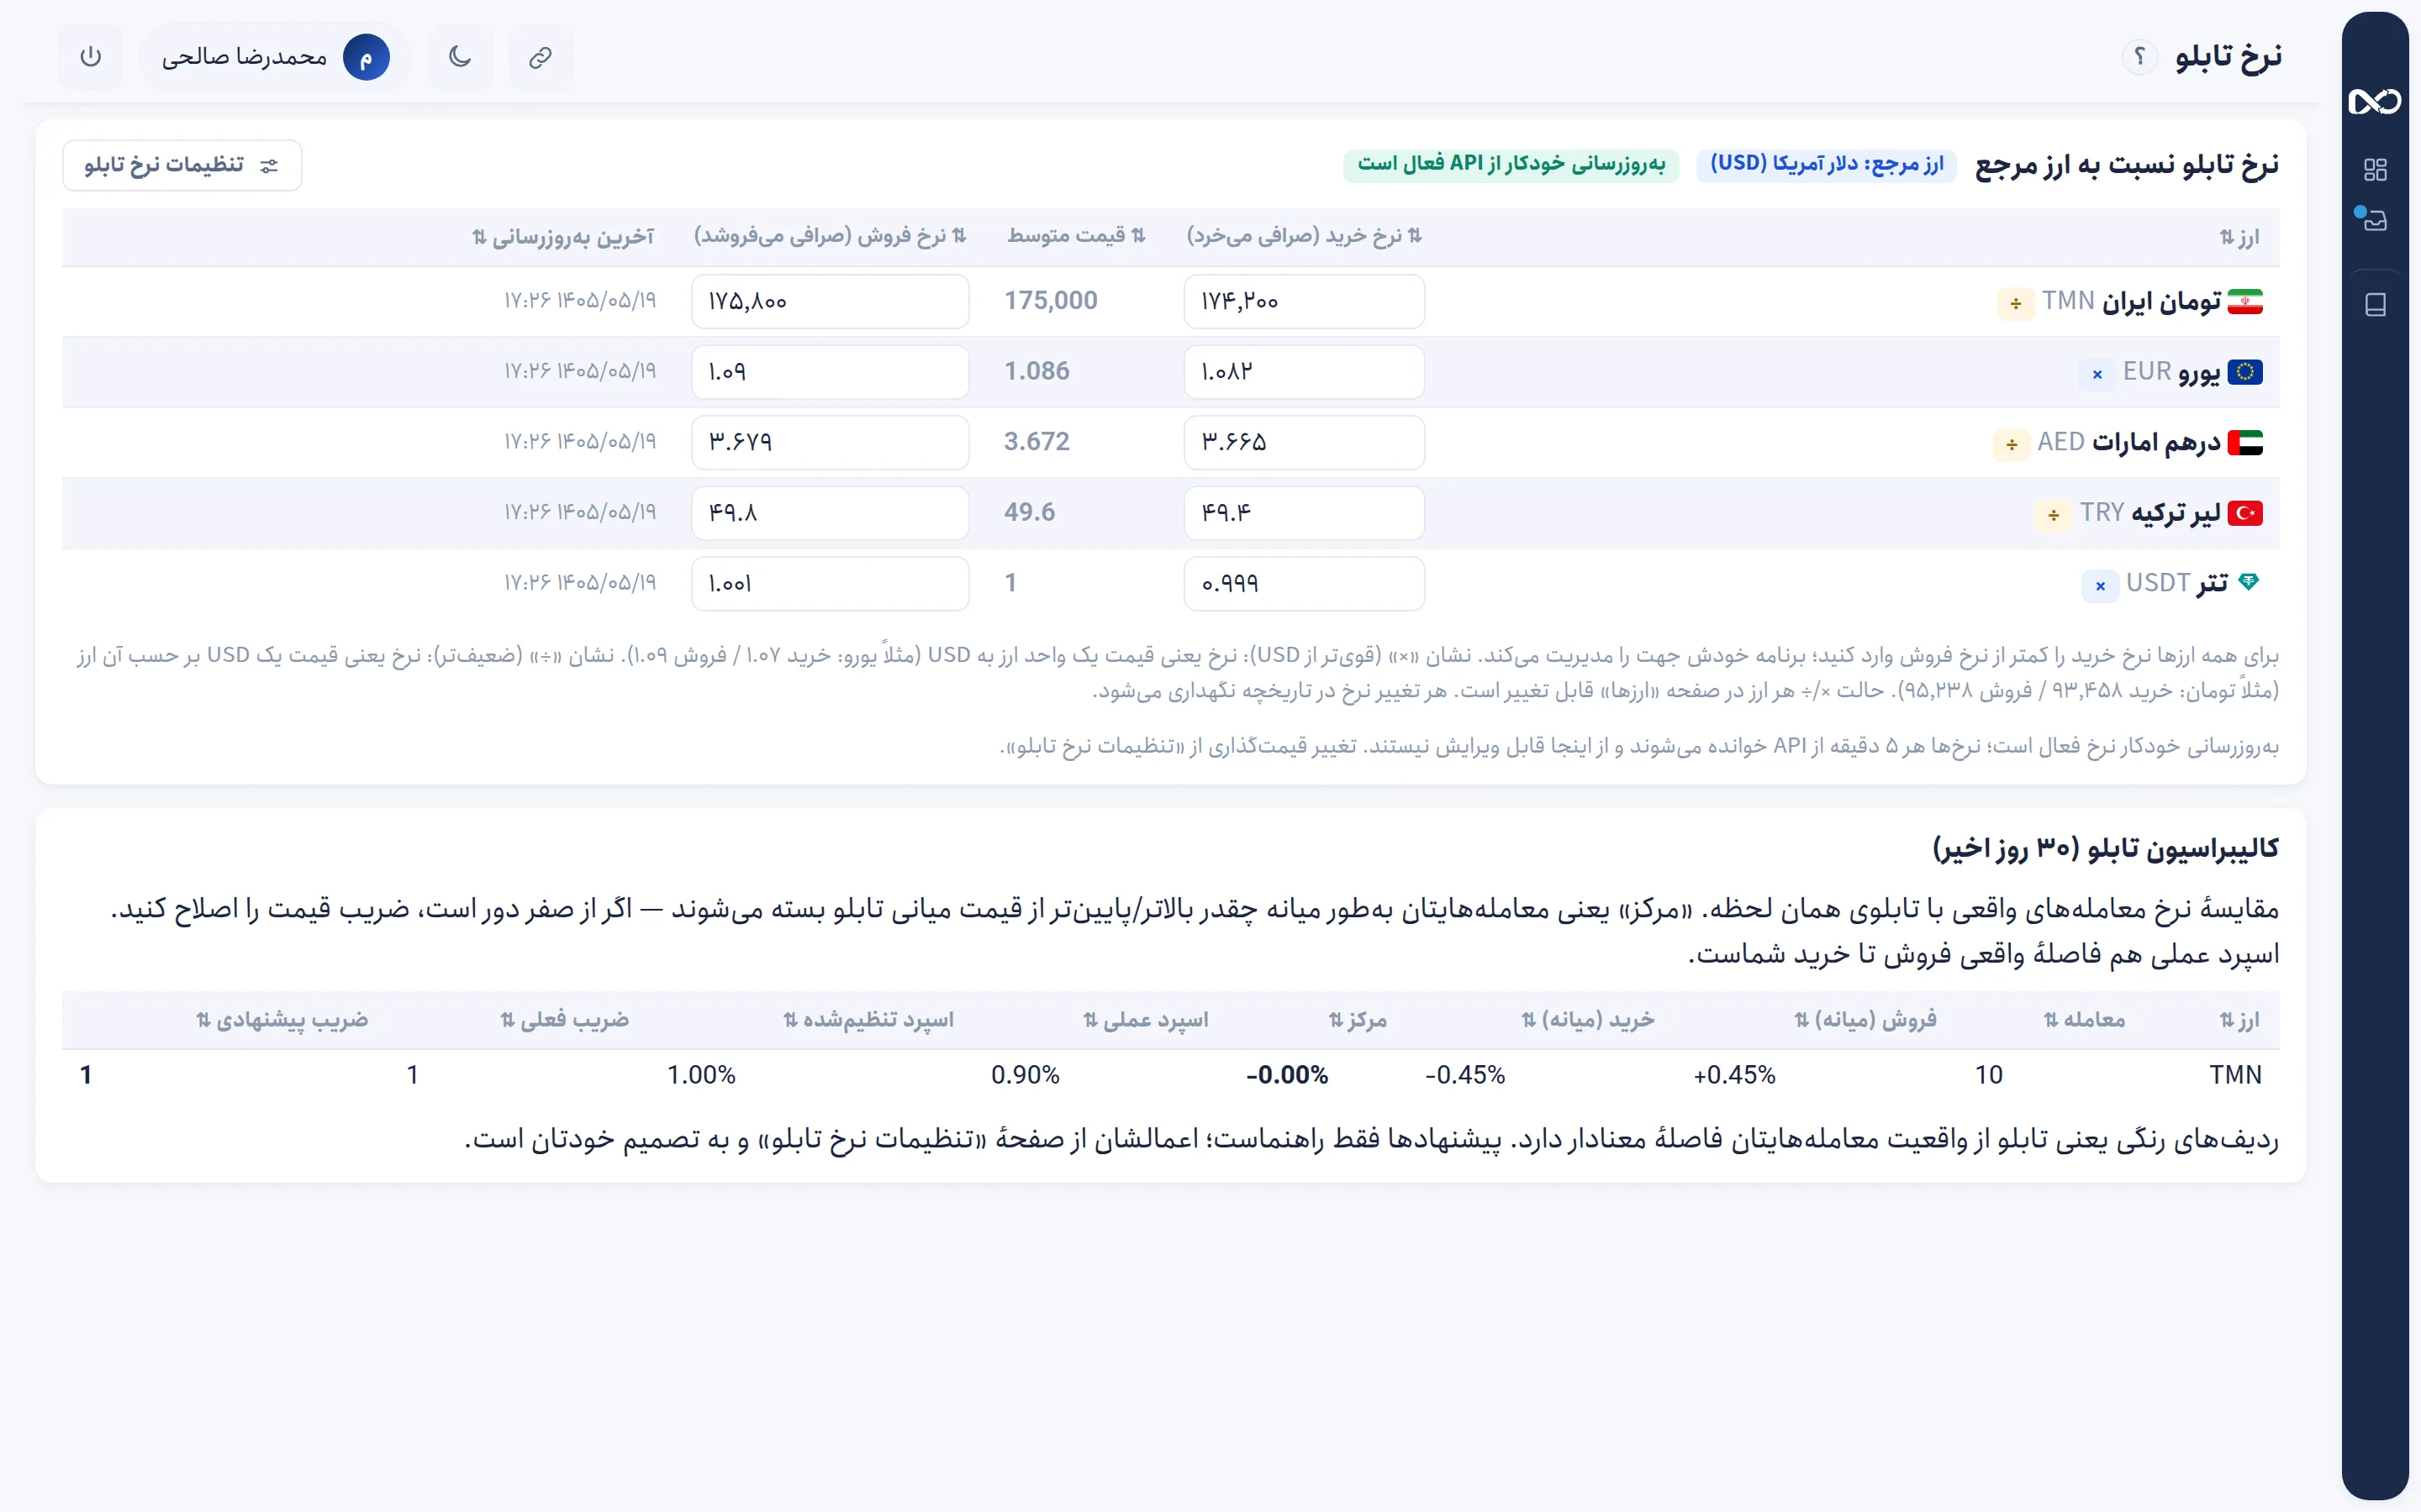Sort calibration table by اسپرد عملی column
This screenshot has width=2421, height=1512.
click(1146, 1020)
